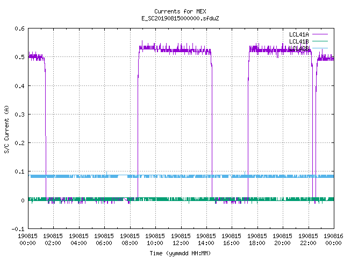Click the 0.2 y-axis tick label
344x258 pixels.
pos(20,143)
